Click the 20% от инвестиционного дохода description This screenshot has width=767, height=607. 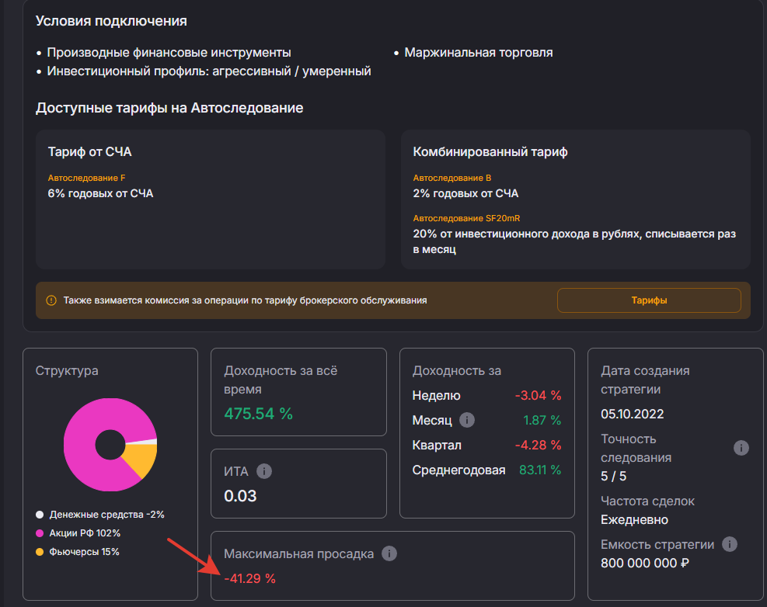pyautogui.click(x=574, y=241)
